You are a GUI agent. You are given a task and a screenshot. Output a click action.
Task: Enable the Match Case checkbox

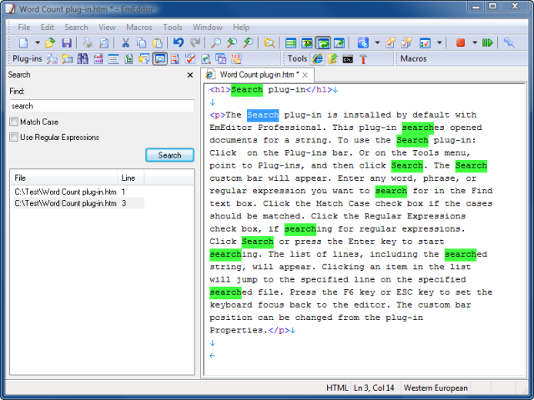[14, 122]
